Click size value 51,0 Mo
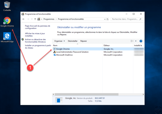Image resolution: width=162 pixels, height=114 pixels. point(98,101)
